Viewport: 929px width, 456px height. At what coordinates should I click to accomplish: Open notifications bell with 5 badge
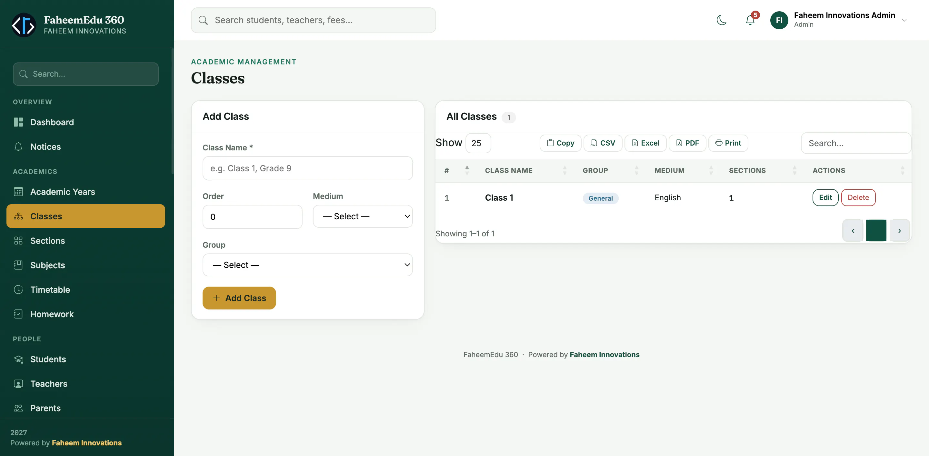[x=750, y=20]
